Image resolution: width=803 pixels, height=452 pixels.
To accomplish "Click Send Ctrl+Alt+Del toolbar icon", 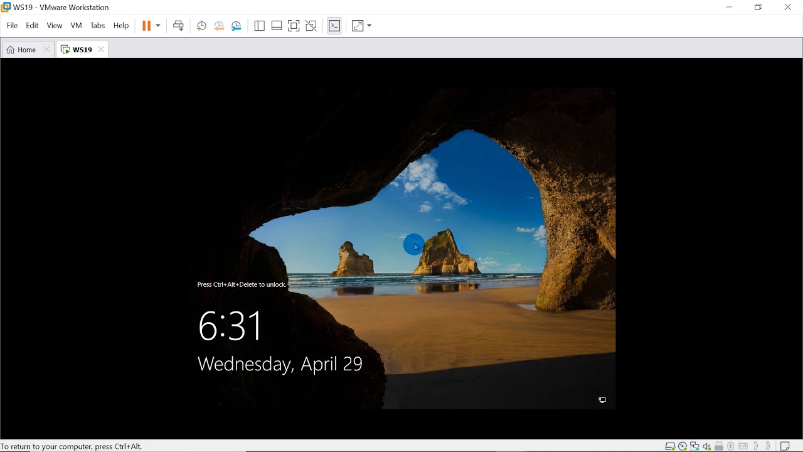I will click(x=179, y=26).
